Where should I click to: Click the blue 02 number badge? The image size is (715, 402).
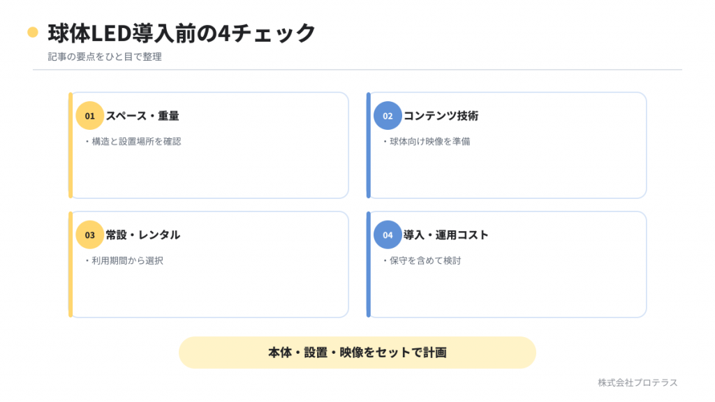point(388,116)
